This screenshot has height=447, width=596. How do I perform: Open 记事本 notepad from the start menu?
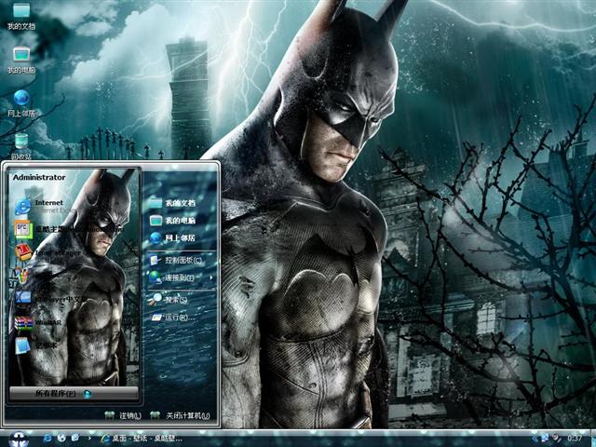[x=36, y=345]
